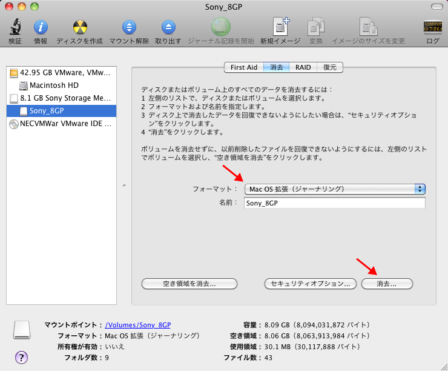This screenshot has height=371, width=448.
Task: Click the ジャーナル記録を開始 toolbar icon
Action: tap(220, 27)
